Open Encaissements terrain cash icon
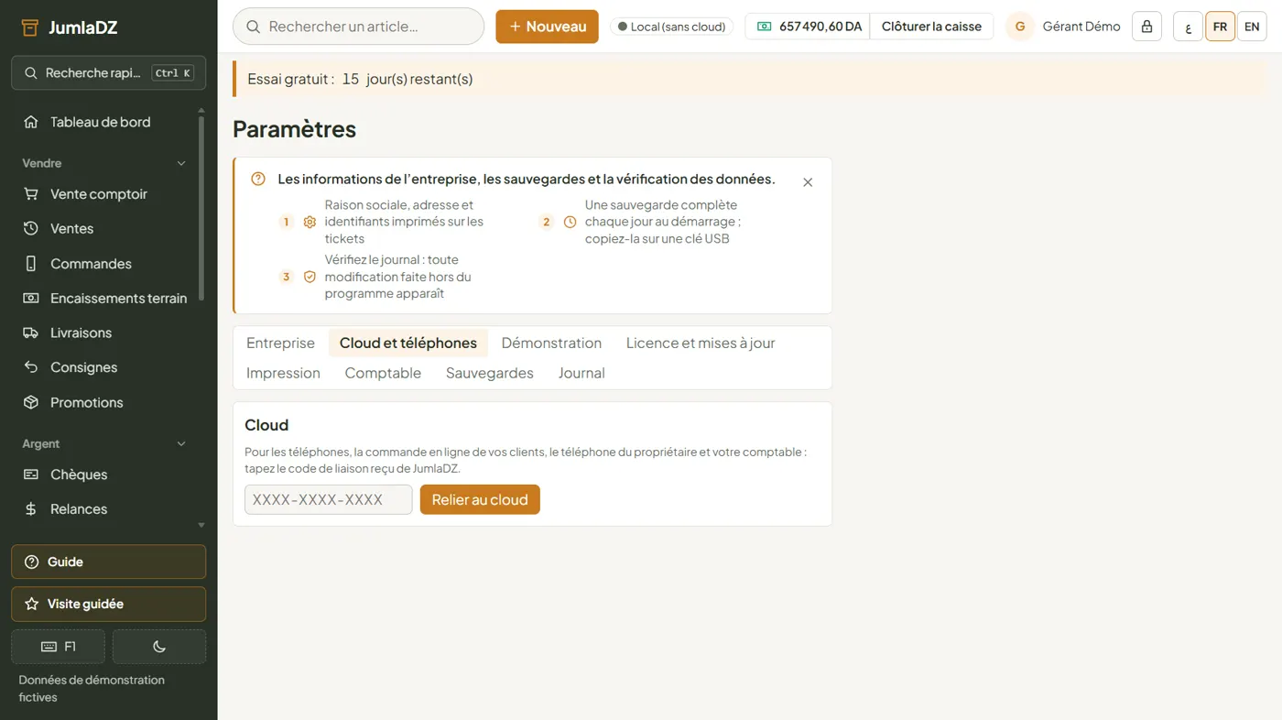1282x720 pixels. pyautogui.click(x=31, y=299)
